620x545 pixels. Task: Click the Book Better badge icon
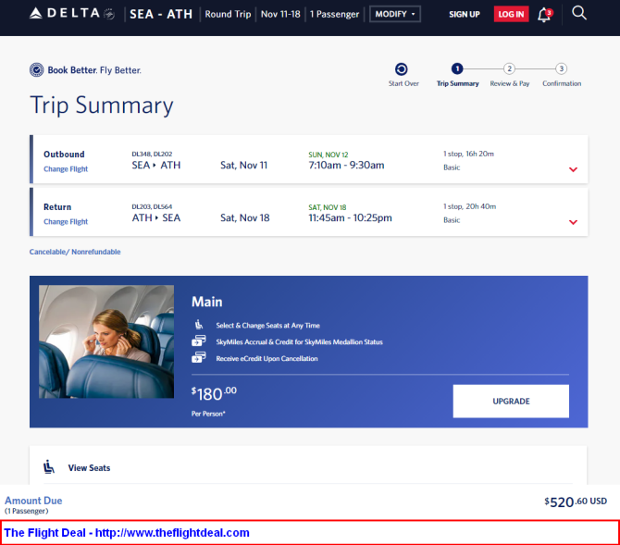point(36,70)
